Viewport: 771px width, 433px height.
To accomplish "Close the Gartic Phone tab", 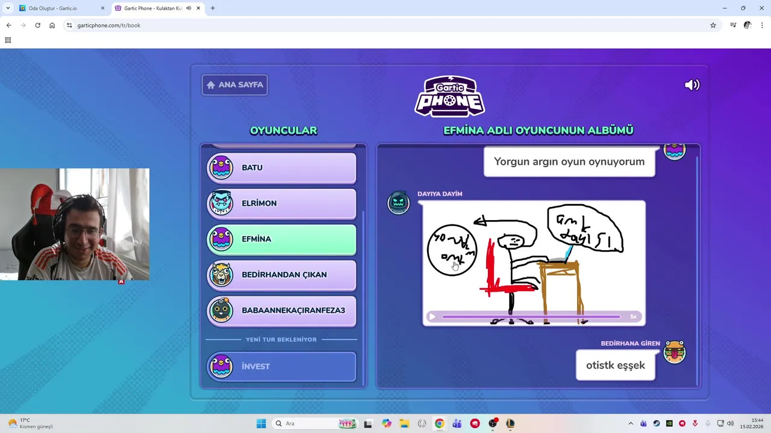I will pyautogui.click(x=198, y=8).
